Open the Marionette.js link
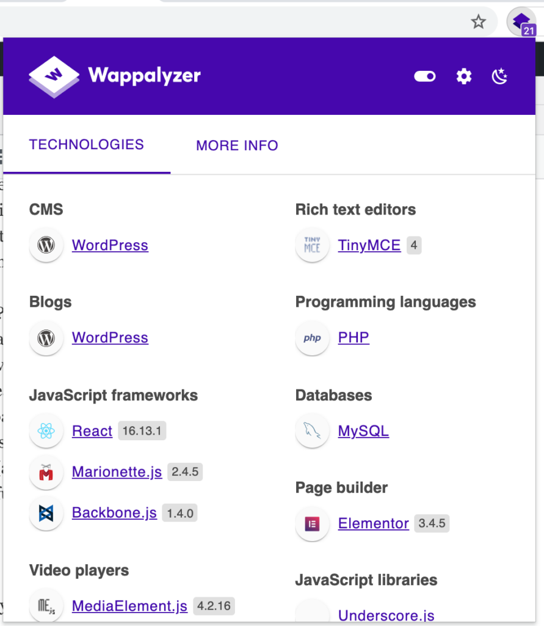Screen dimensions: 544x626 coord(117,472)
